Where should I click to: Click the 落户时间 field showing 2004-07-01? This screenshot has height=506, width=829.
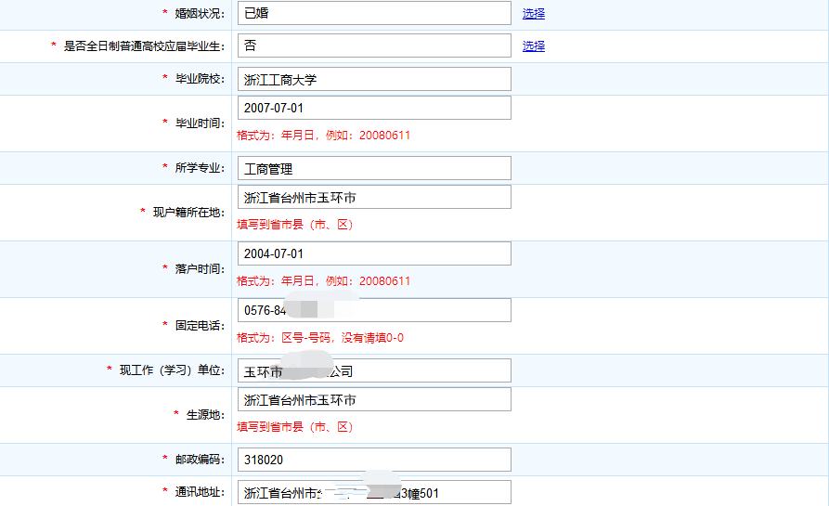coord(374,254)
